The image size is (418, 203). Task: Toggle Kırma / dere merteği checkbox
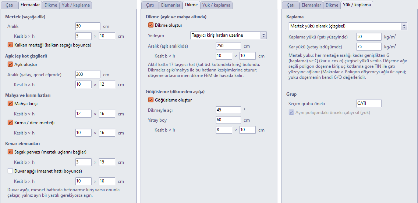coord(10,123)
